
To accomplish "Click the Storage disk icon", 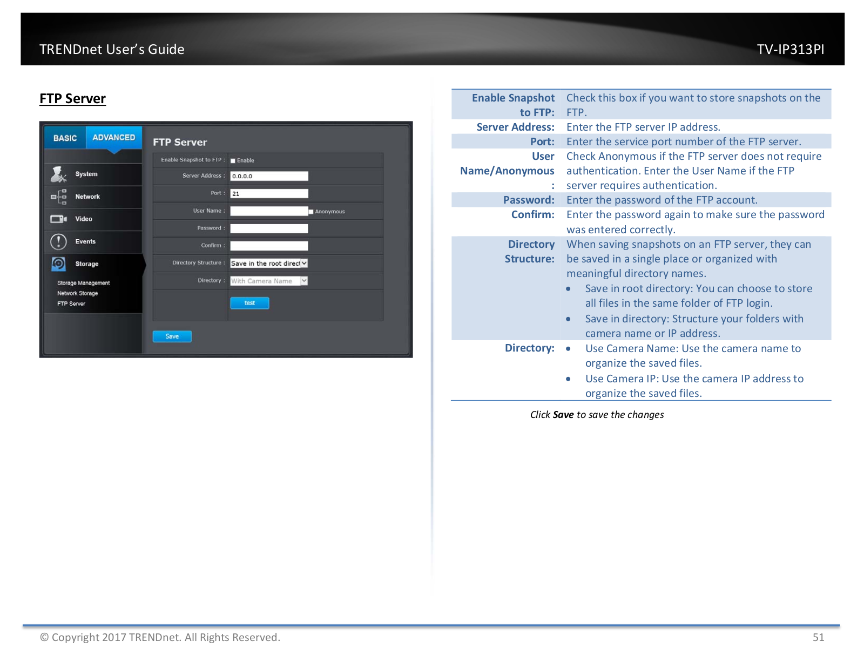I will tap(58, 264).
